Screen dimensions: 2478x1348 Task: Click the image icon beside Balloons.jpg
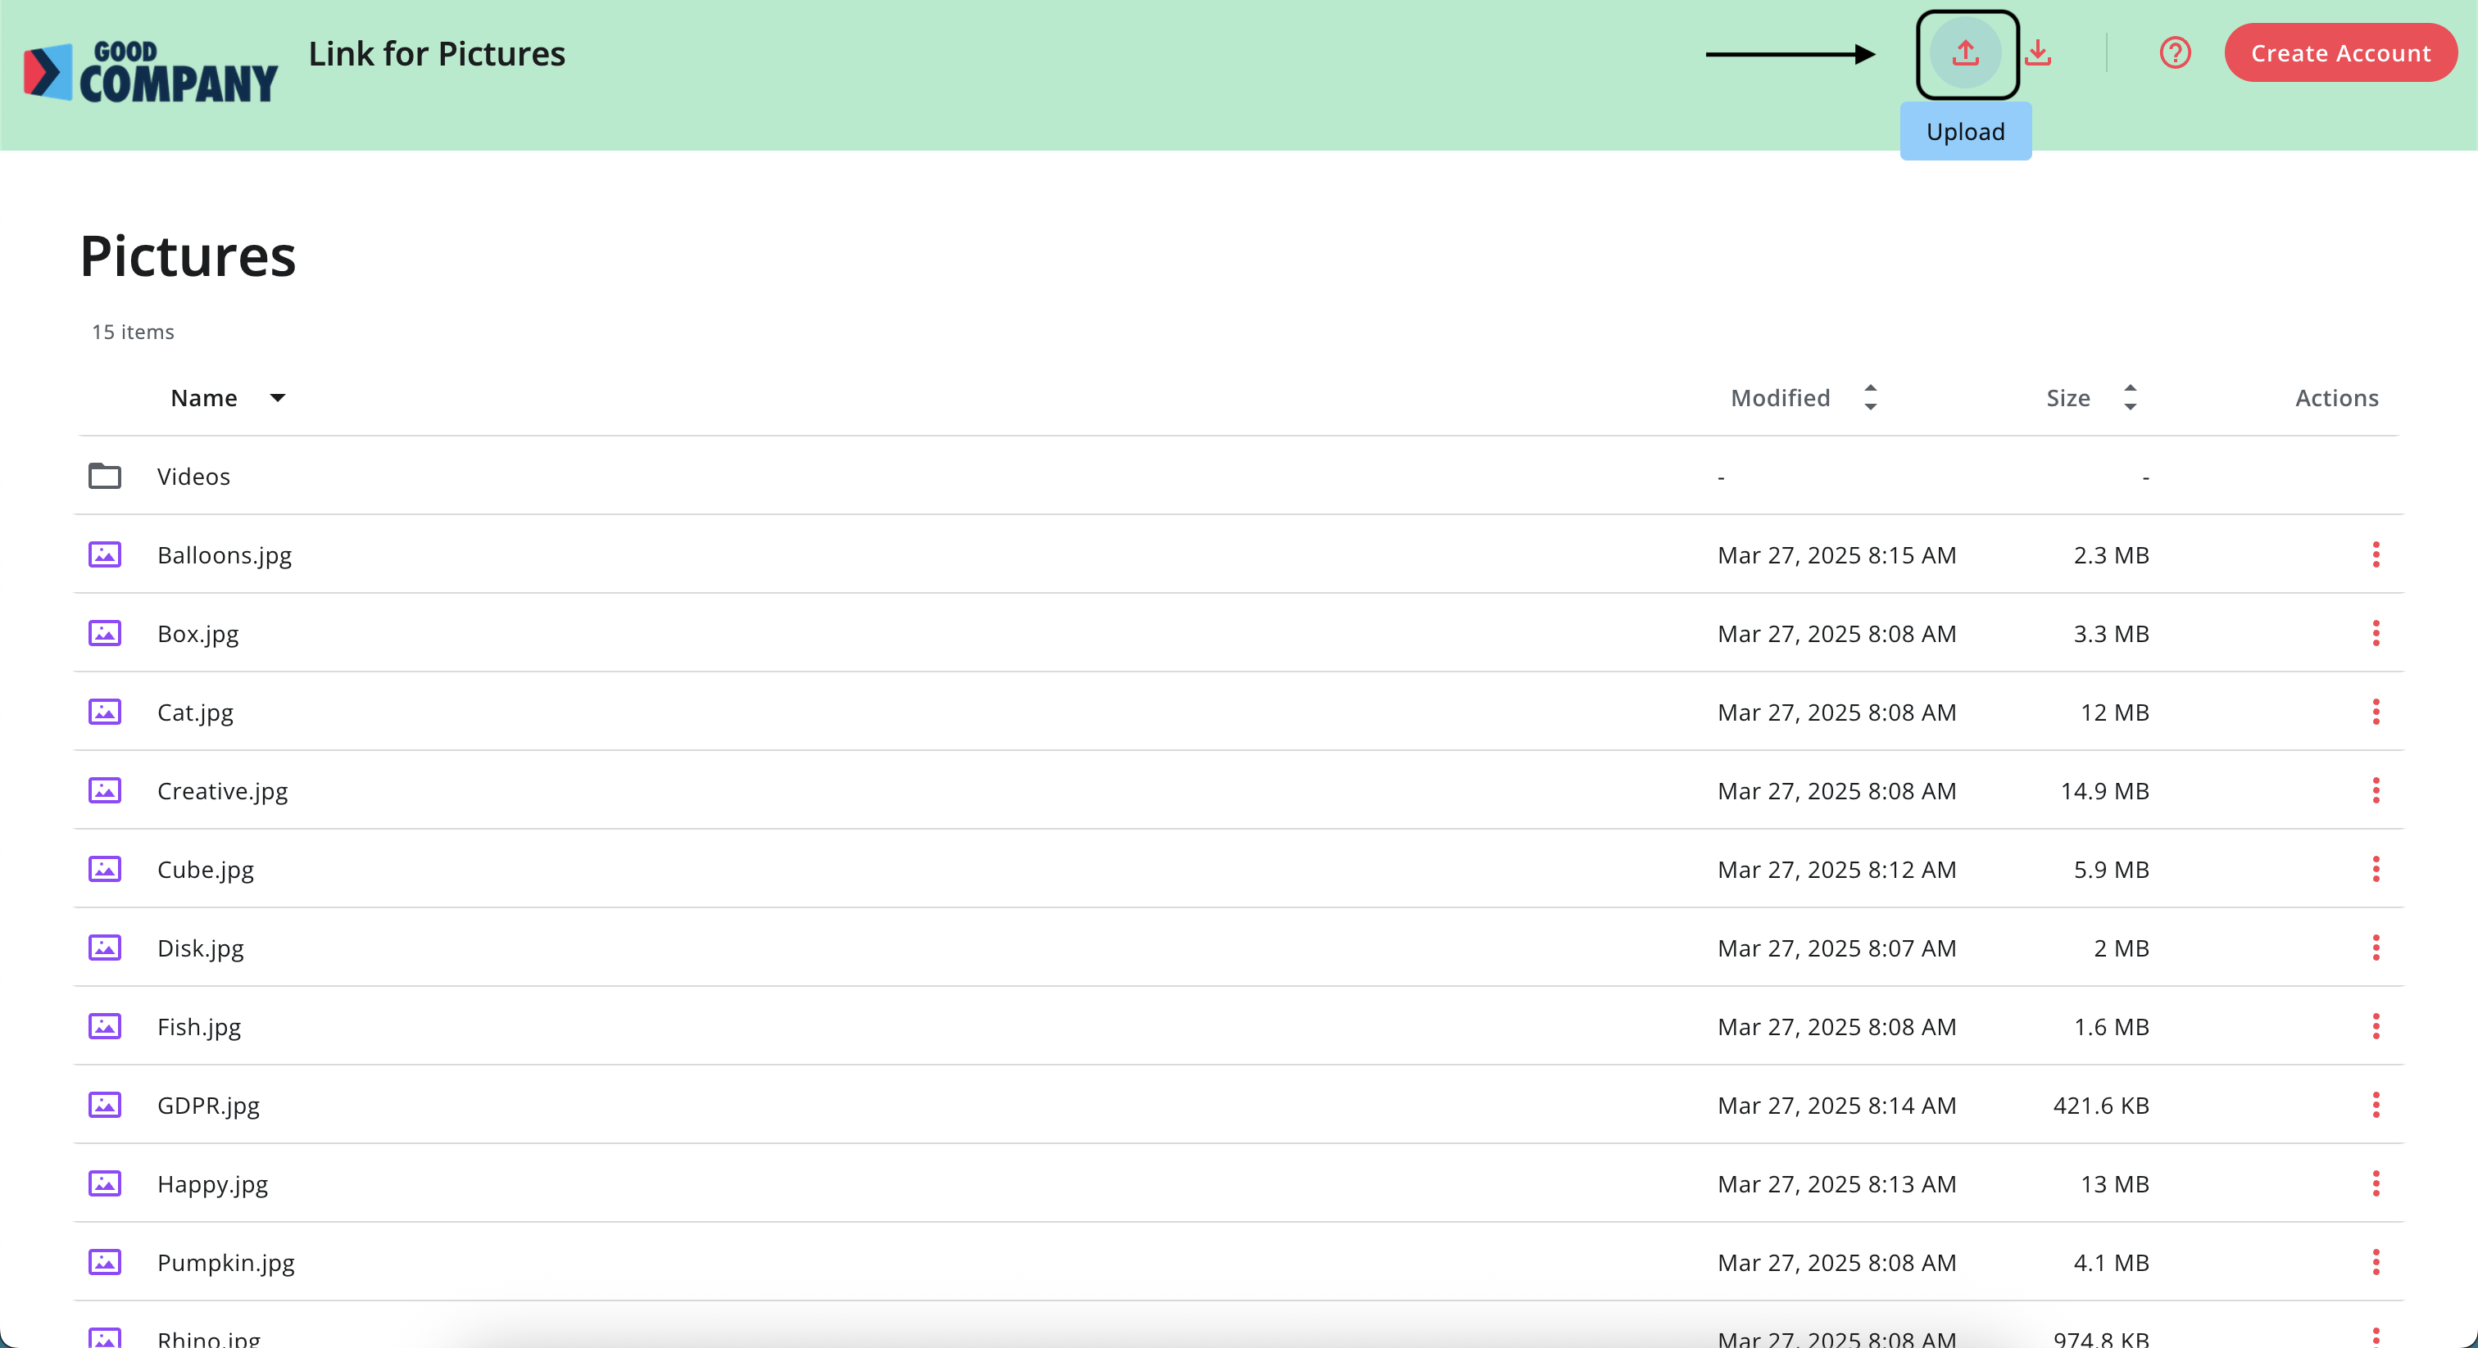point(106,554)
